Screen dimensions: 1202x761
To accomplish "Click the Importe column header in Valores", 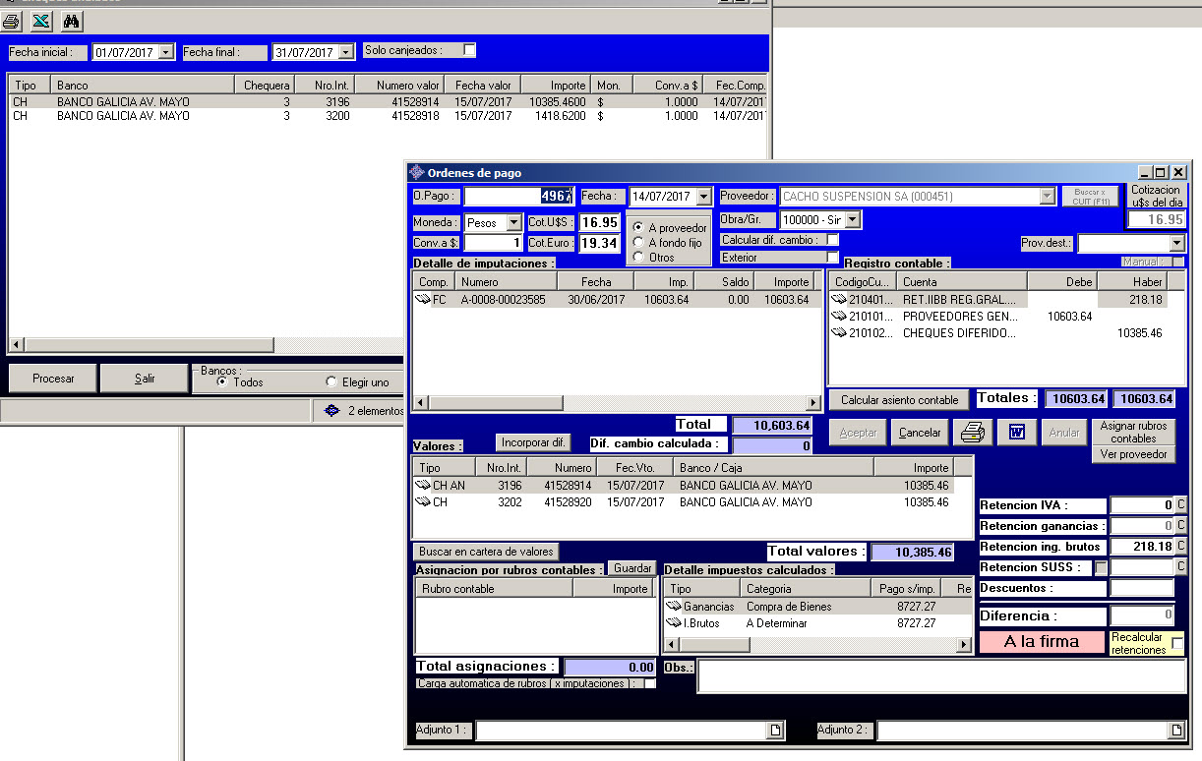I will click(x=923, y=468).
